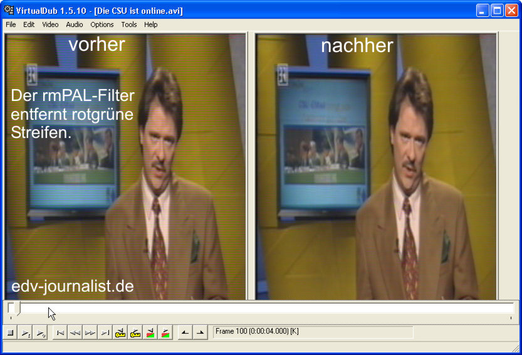
Task: Go to next key frame
Action: pyautogui.click(x=135, y=332)
